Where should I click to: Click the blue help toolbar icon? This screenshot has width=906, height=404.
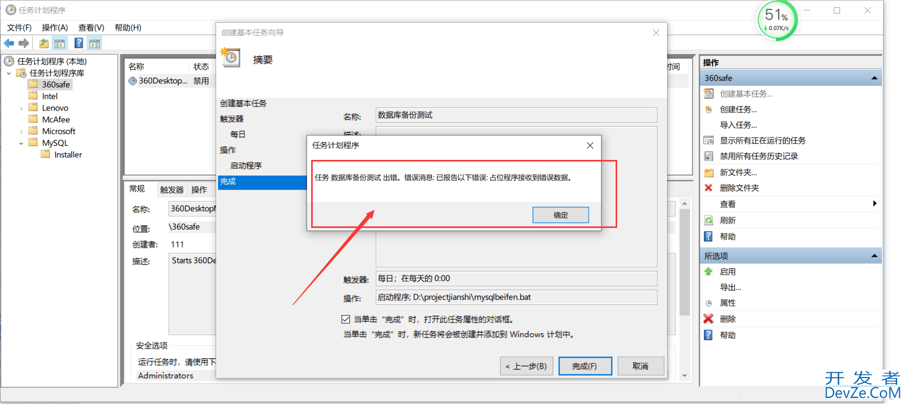pyautogui.click(x=79, y=43)
